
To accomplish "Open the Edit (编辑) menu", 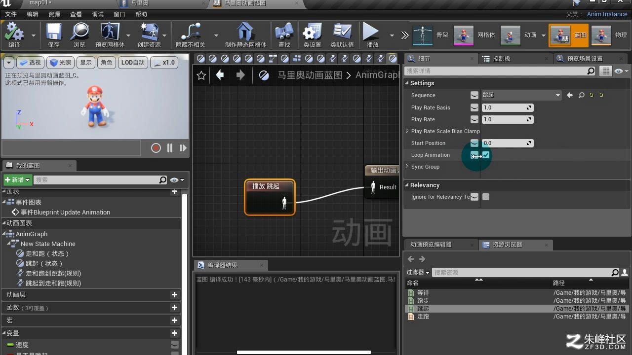I will click(33, 14).
